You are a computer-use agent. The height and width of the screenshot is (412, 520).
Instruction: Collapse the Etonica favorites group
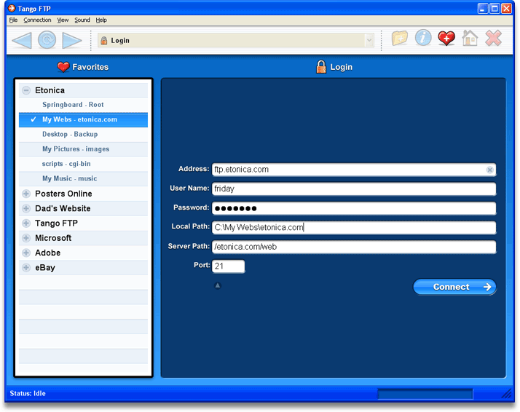click(x=26, y=90)
